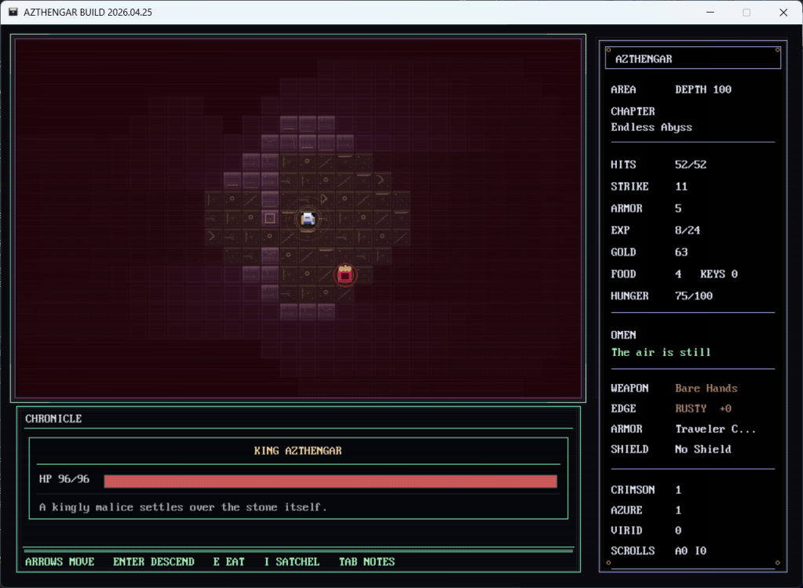The width and height of the screenshot is (803, 588).
Task: Click the ARROWS MOVE hint
Action: coord(60,561)
